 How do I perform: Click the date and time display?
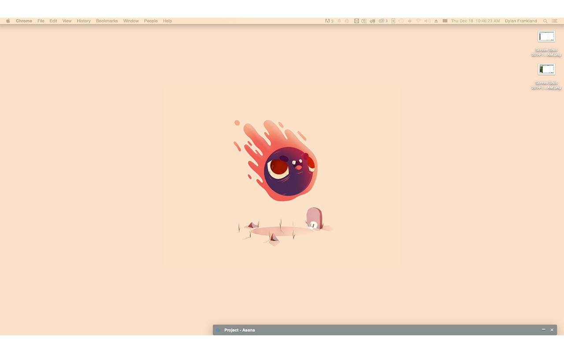[x=475, y=21]
